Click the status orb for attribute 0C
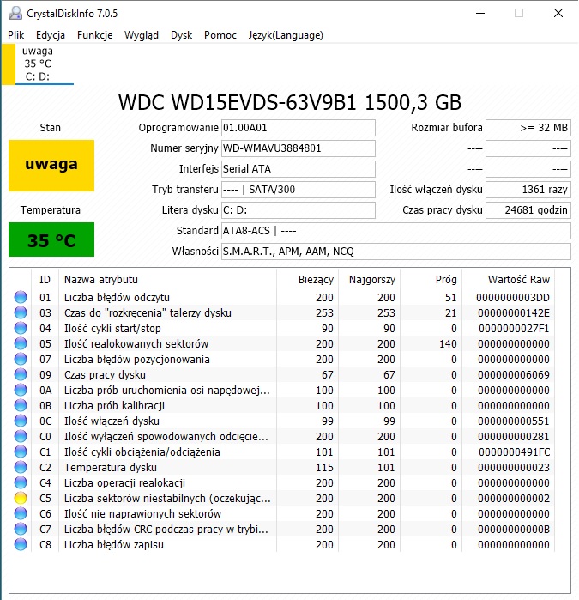This screenshot has width=579, height=600. point(21,421)
